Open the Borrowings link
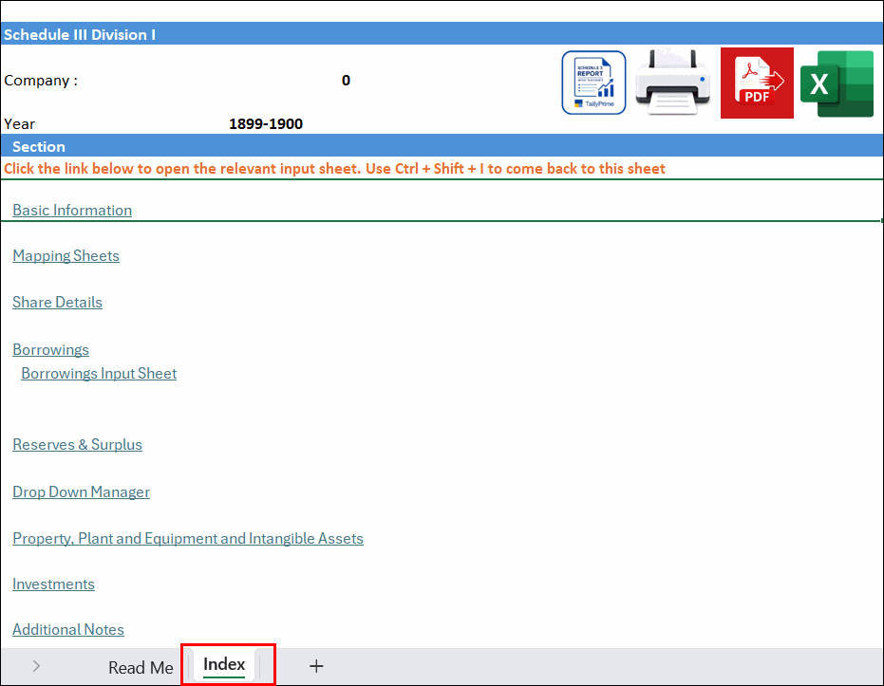Viewport: 884px width, 686px height. [x=50, y=350]
